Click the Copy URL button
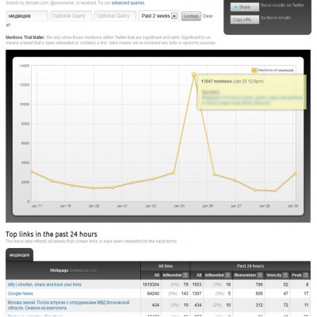This screenshot has height=317, width=317. click(245, 20)
